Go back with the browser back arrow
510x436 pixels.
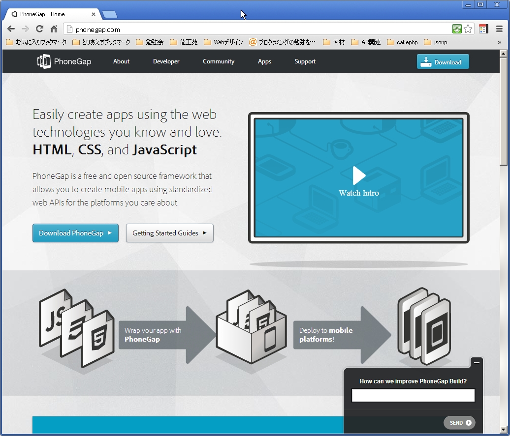tap(11, 29)
